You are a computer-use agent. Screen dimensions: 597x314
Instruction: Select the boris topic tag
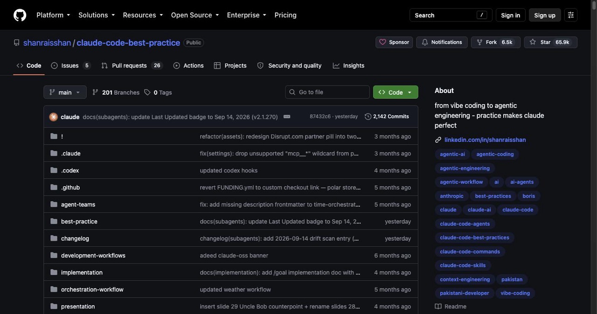[529, 196]
